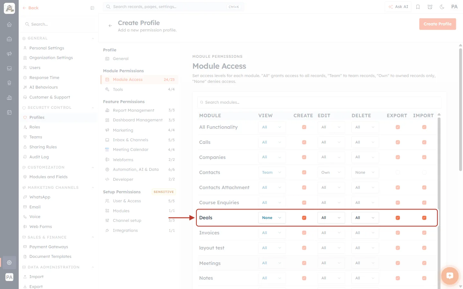463x289 pixels.
Task: Click the organization logo at top left
Action: (x=9, y=8)
